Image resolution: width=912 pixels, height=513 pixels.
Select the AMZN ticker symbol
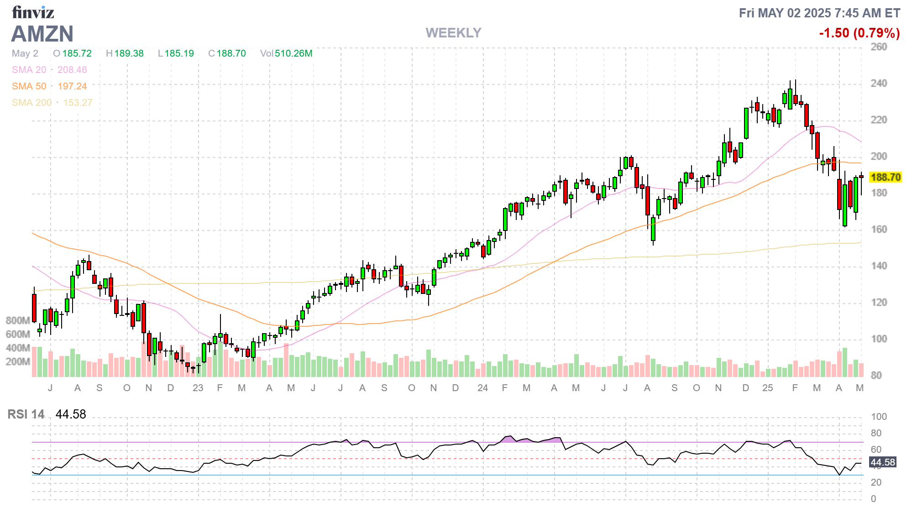point(42,33)
